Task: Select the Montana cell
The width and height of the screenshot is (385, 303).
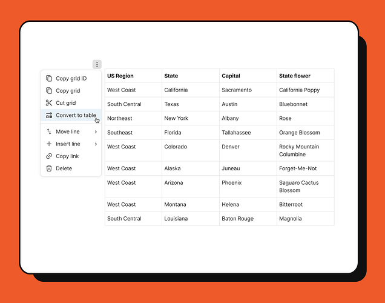Action: click(191, 204)
